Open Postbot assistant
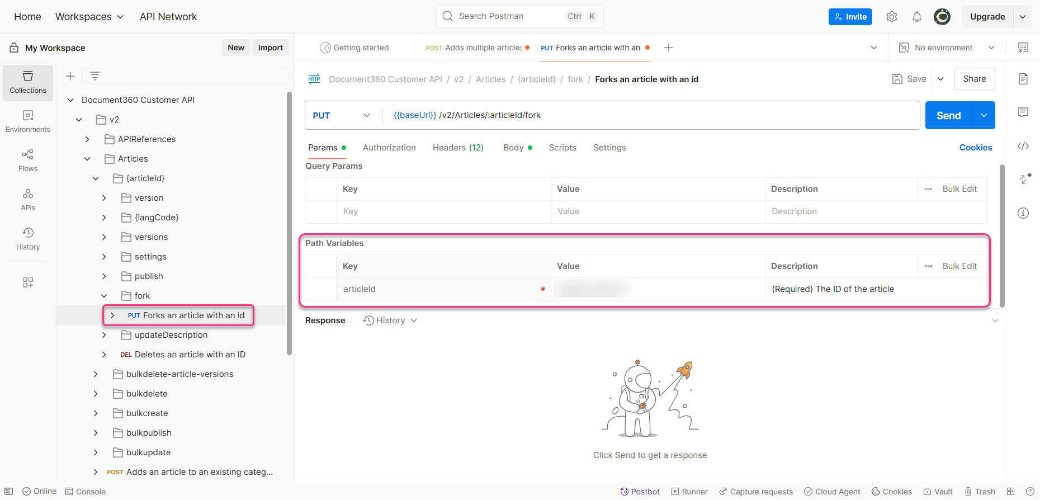This screenshot has height=500, width=1040. coord(640,492)
